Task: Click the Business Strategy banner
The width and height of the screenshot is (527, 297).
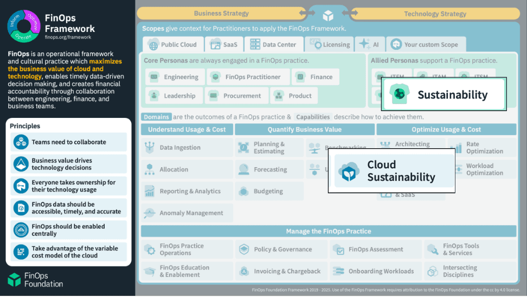Action: tap(222, 14)
